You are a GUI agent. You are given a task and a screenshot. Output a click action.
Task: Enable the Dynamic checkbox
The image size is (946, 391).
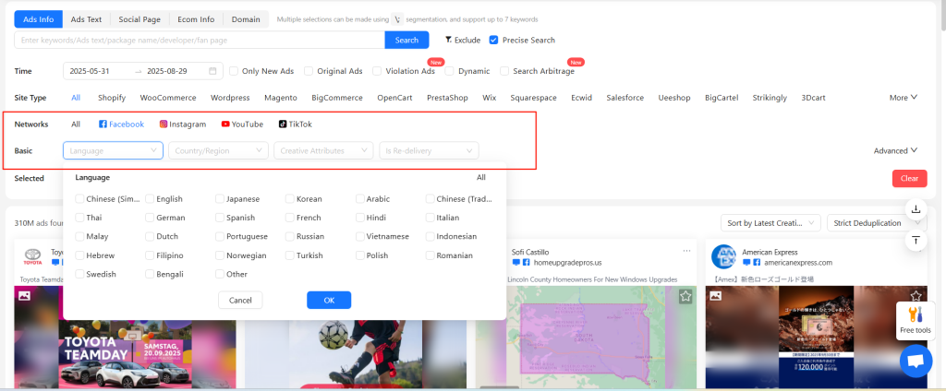coord(449,71)
